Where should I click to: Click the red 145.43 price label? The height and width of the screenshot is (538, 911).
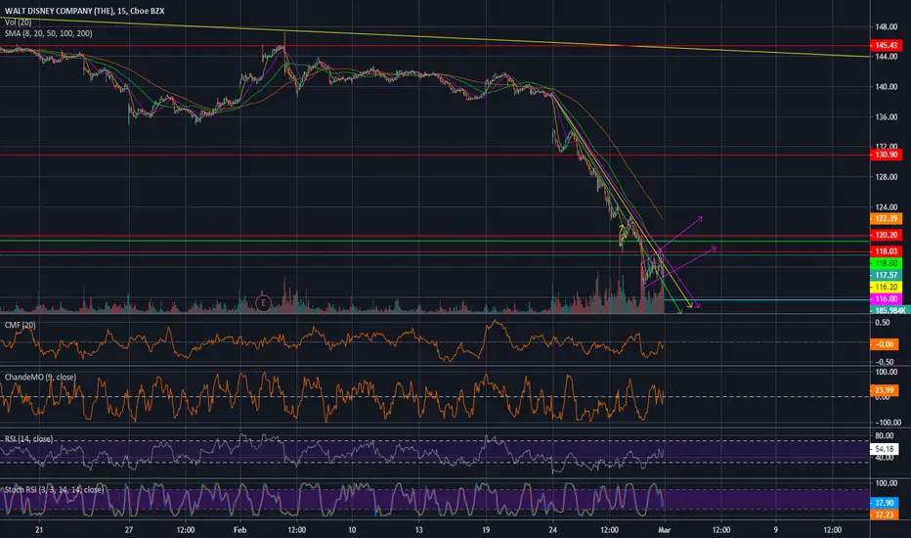886,45
